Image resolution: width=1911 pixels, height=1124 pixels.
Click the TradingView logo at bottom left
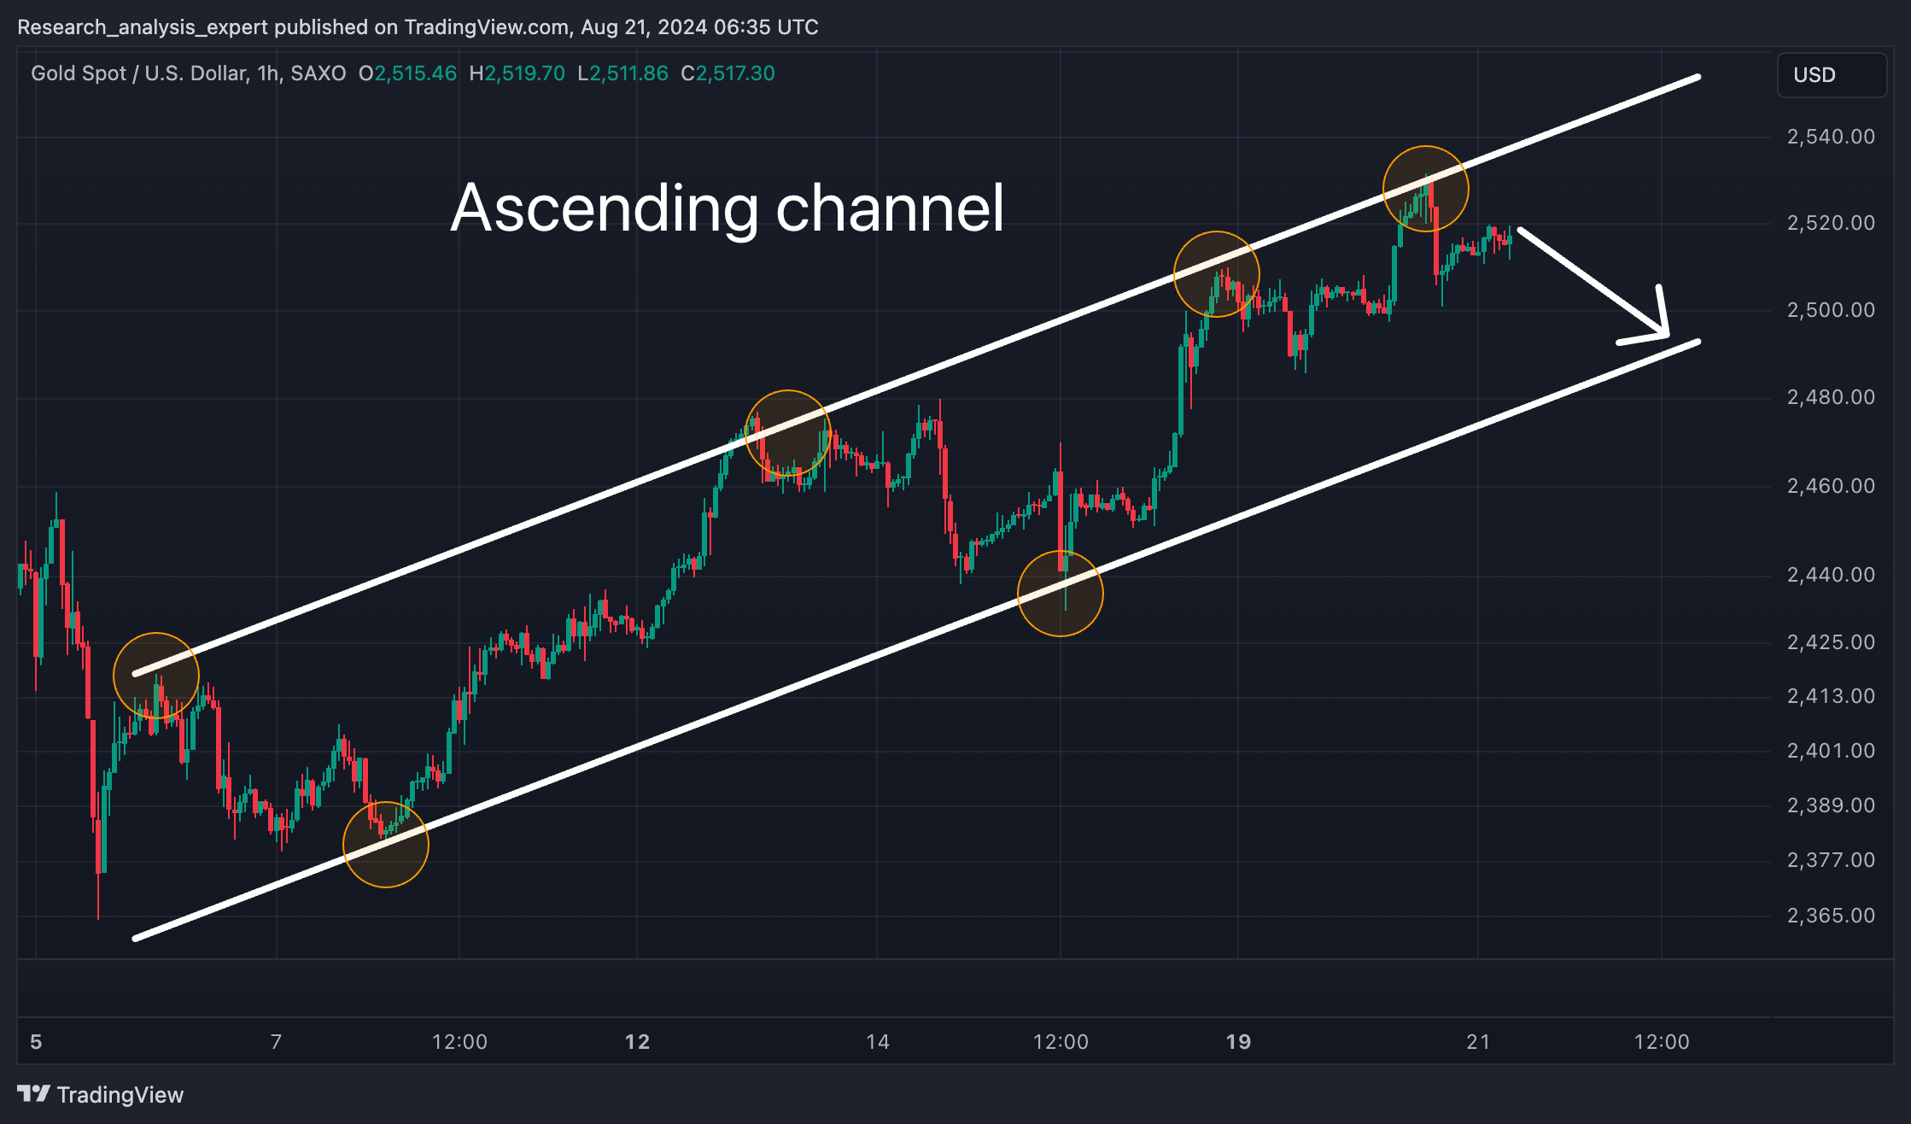coord(101,1095)
